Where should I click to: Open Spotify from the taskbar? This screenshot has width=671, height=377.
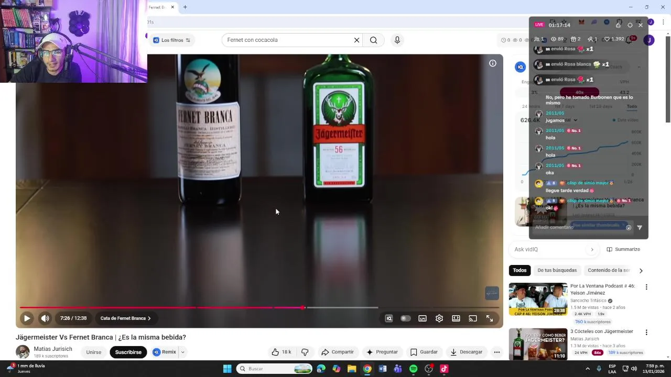pyautogui.click(x=413, y=369)
